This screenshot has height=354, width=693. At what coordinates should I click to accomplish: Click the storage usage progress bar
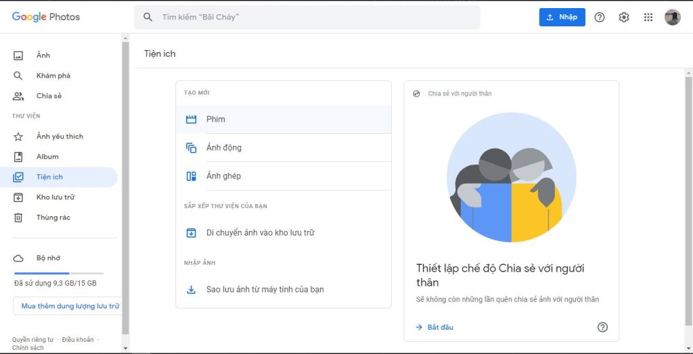coord(59,273)
